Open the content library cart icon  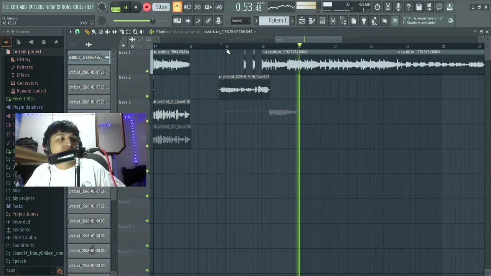tap(395, 21)
